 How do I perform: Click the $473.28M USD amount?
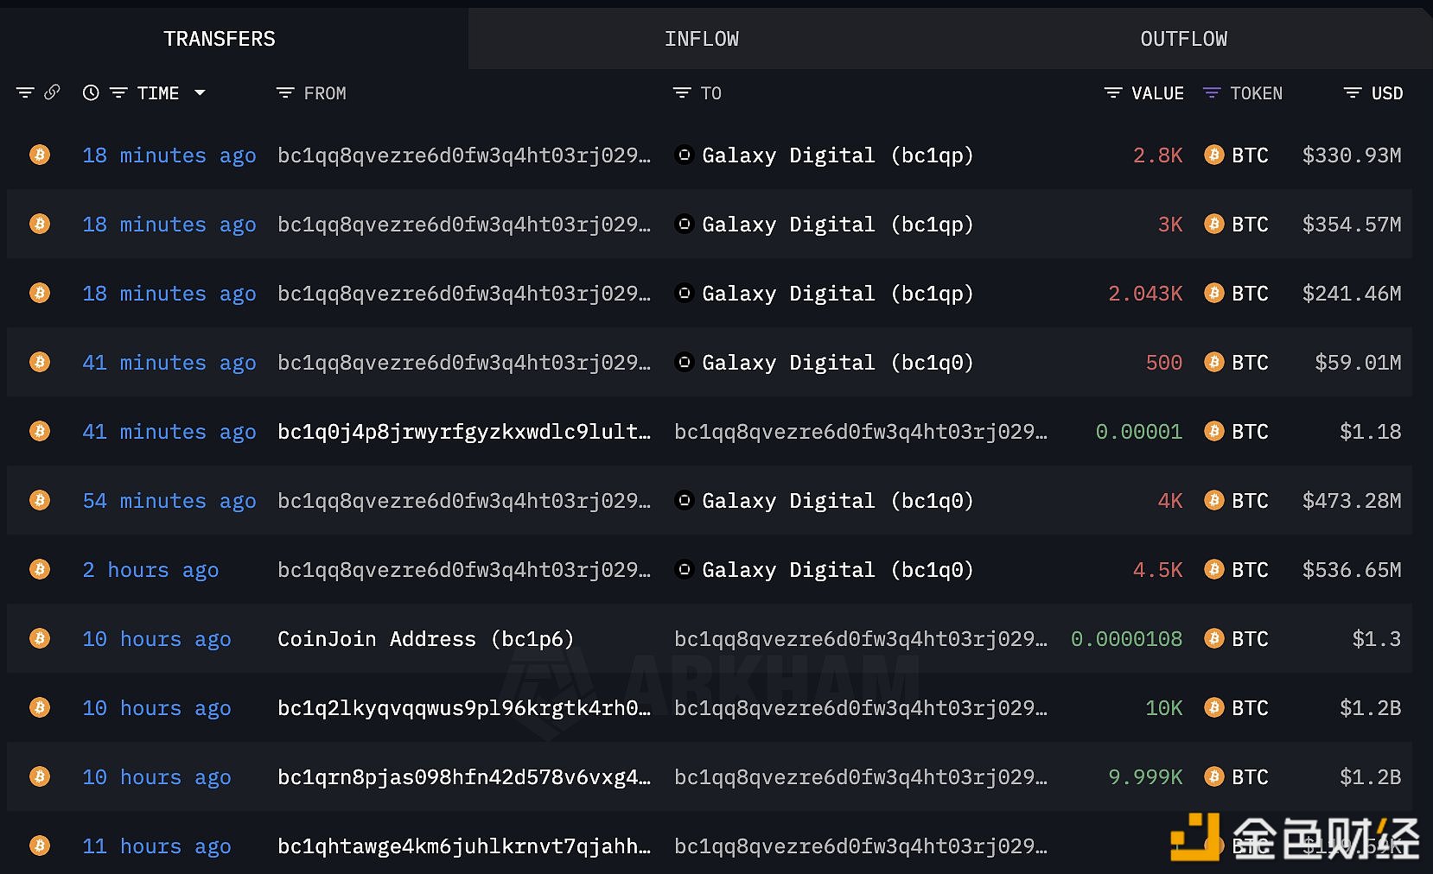tap(1352, 500)
